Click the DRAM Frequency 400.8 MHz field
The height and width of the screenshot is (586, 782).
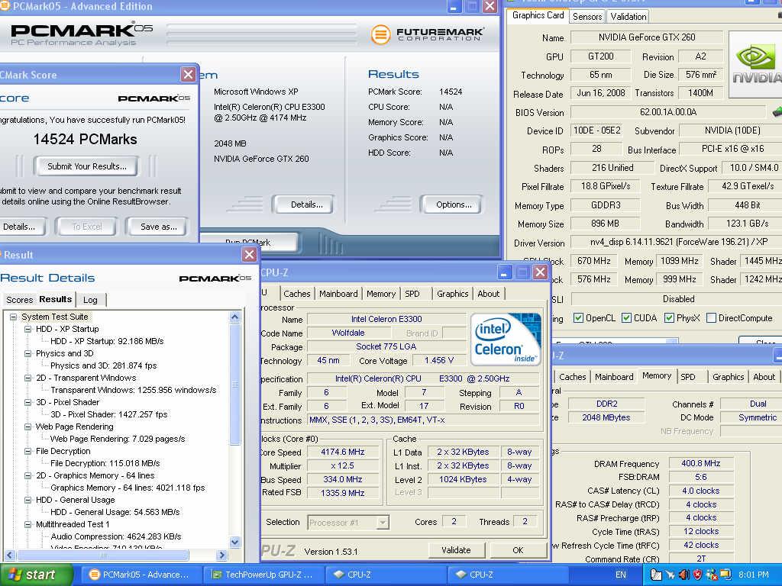click(x=701, y=463)
